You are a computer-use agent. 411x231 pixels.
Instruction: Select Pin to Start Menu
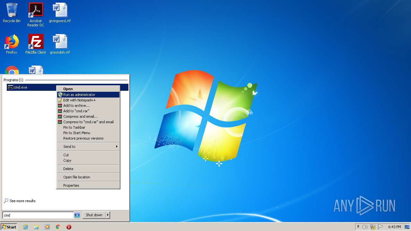click(88, 133)
